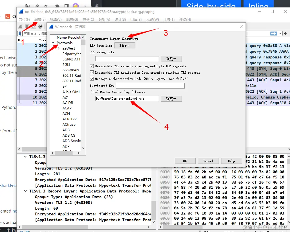Select 6LoWPAN in the protocol list

pos(71,70)
